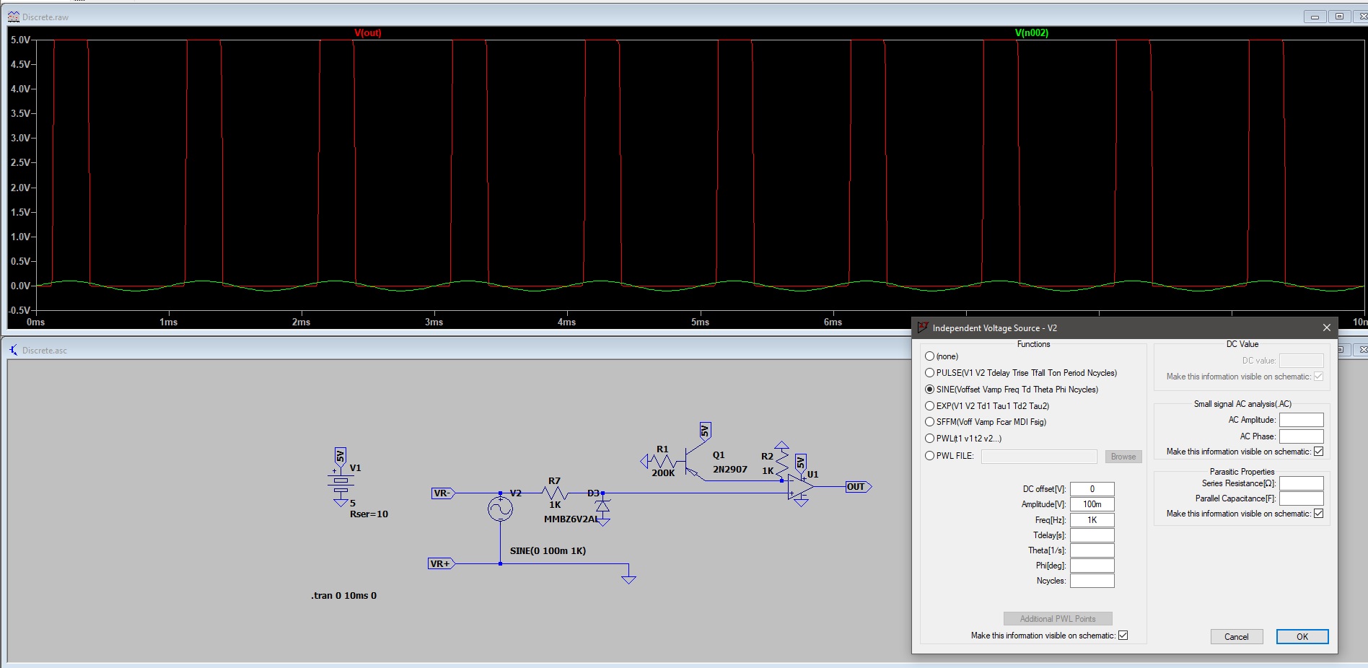This screenshot has width=1368, height=668.
Task: Restore the Discrete.raw waveform window
Action: click(x=1339, y=17)
